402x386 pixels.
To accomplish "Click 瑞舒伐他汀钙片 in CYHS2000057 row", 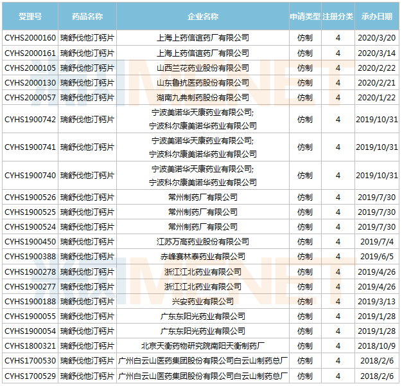I will [x=87, y=97].
